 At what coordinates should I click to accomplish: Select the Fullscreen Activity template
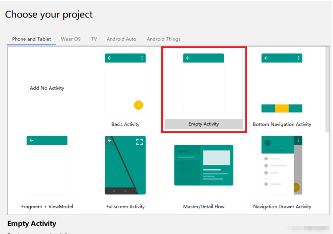pos(125,165)
